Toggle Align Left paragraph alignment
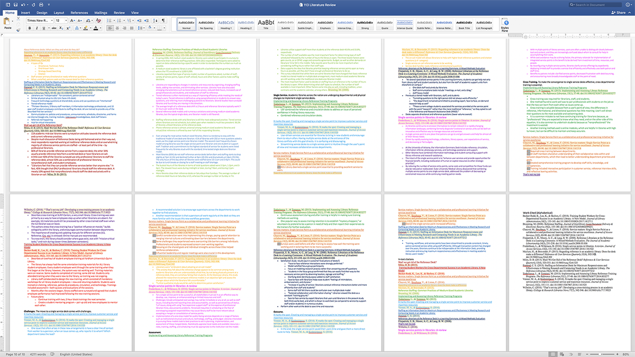Image resolution: width=635 pixels, height=357 pixels. [110, 28]
